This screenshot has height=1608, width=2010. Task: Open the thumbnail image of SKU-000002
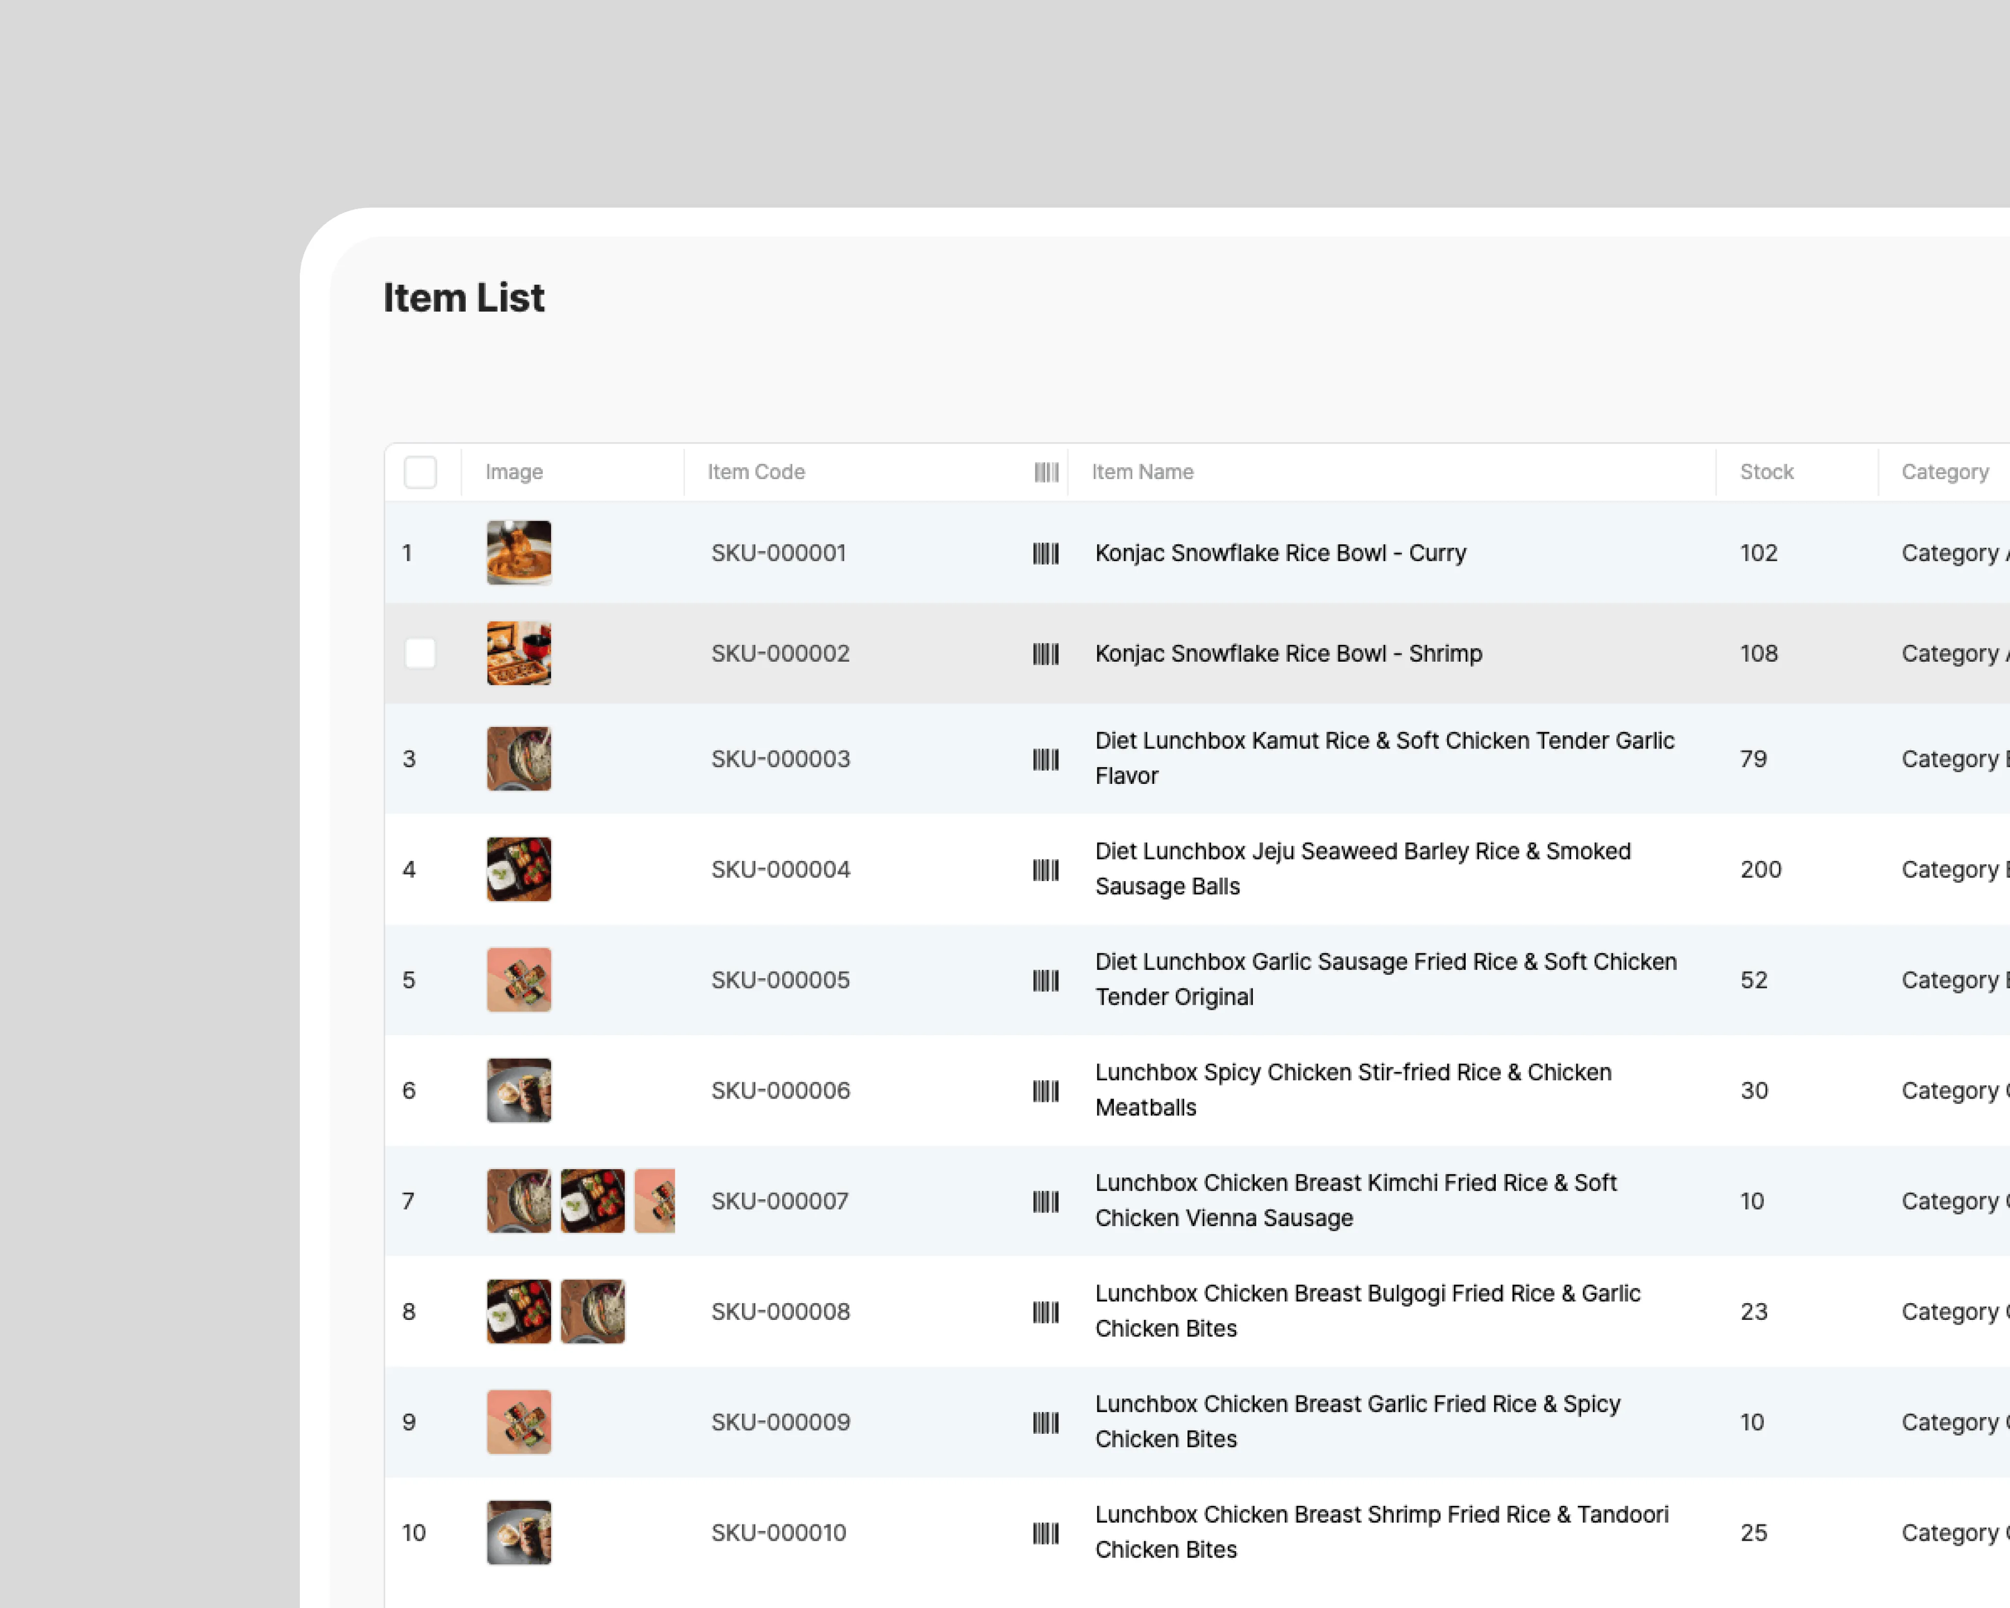pyautogui.click(x=519, y=654)
